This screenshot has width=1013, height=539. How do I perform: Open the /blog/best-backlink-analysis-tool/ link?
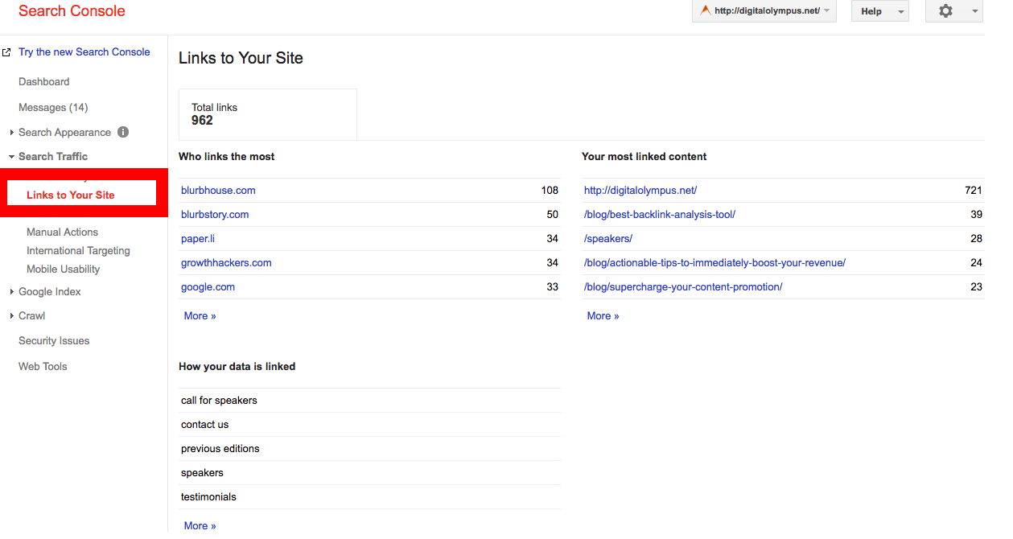pyautogui.click(x=659, y=215)
